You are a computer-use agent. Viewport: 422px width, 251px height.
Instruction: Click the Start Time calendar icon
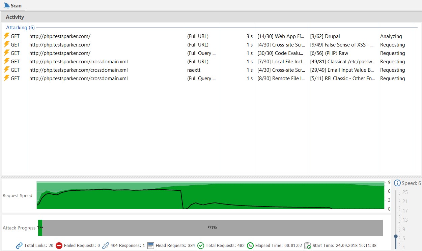(x=307, y=245)
